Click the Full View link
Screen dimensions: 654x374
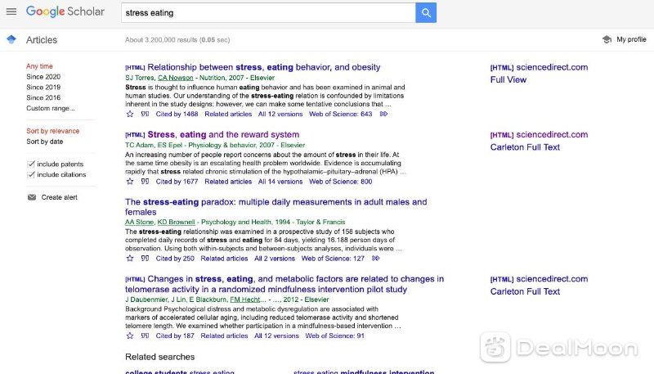tap(508, 79)
